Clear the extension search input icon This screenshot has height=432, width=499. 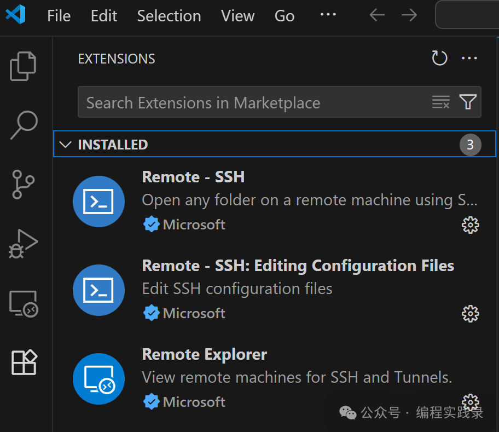coord(441,102)
